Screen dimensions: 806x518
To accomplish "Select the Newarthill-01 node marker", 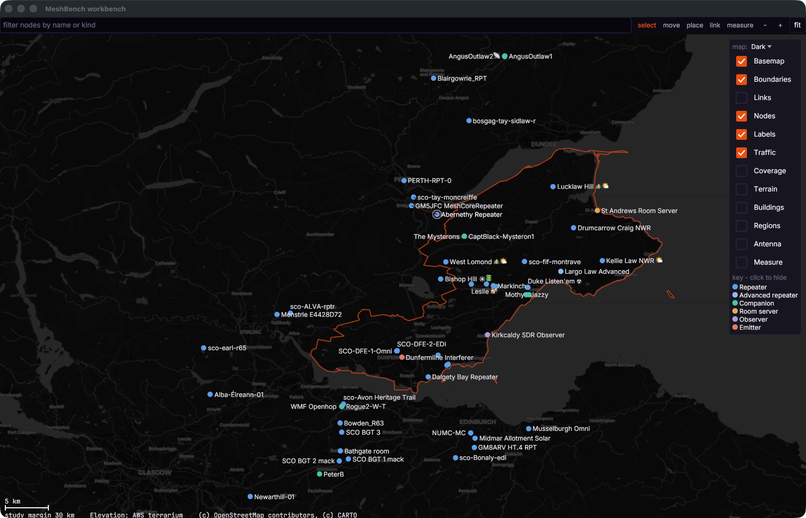I will click(250, 497).
